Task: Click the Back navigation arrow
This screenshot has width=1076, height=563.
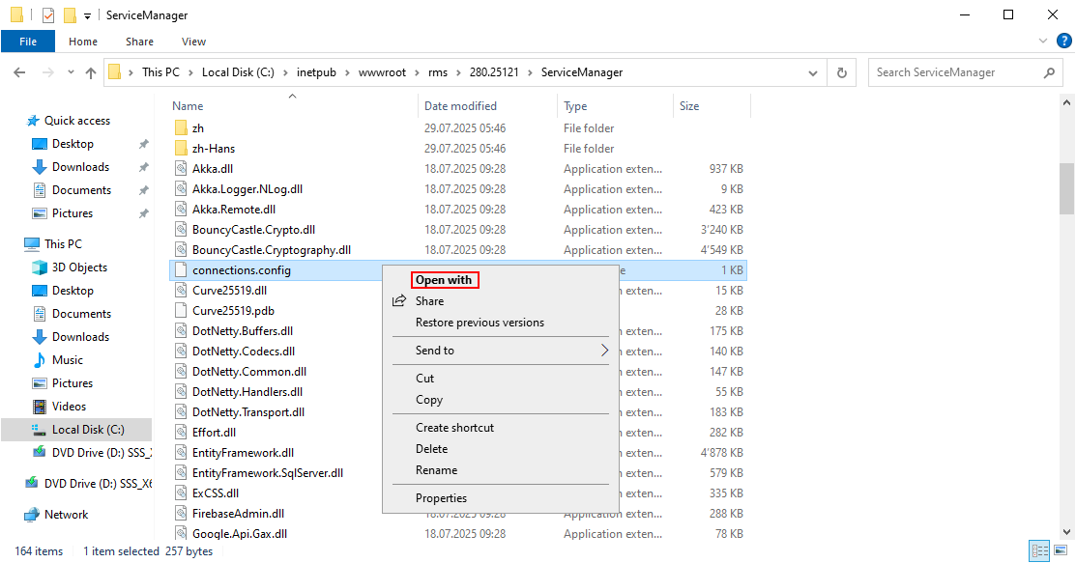Action: click(x=19, y=72)
